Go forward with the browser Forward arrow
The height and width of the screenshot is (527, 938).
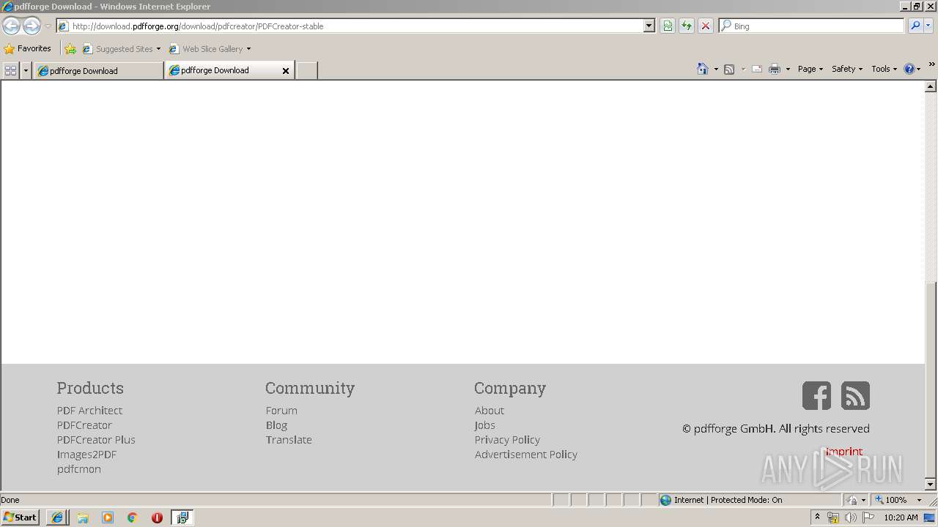(x=32, y=26)
